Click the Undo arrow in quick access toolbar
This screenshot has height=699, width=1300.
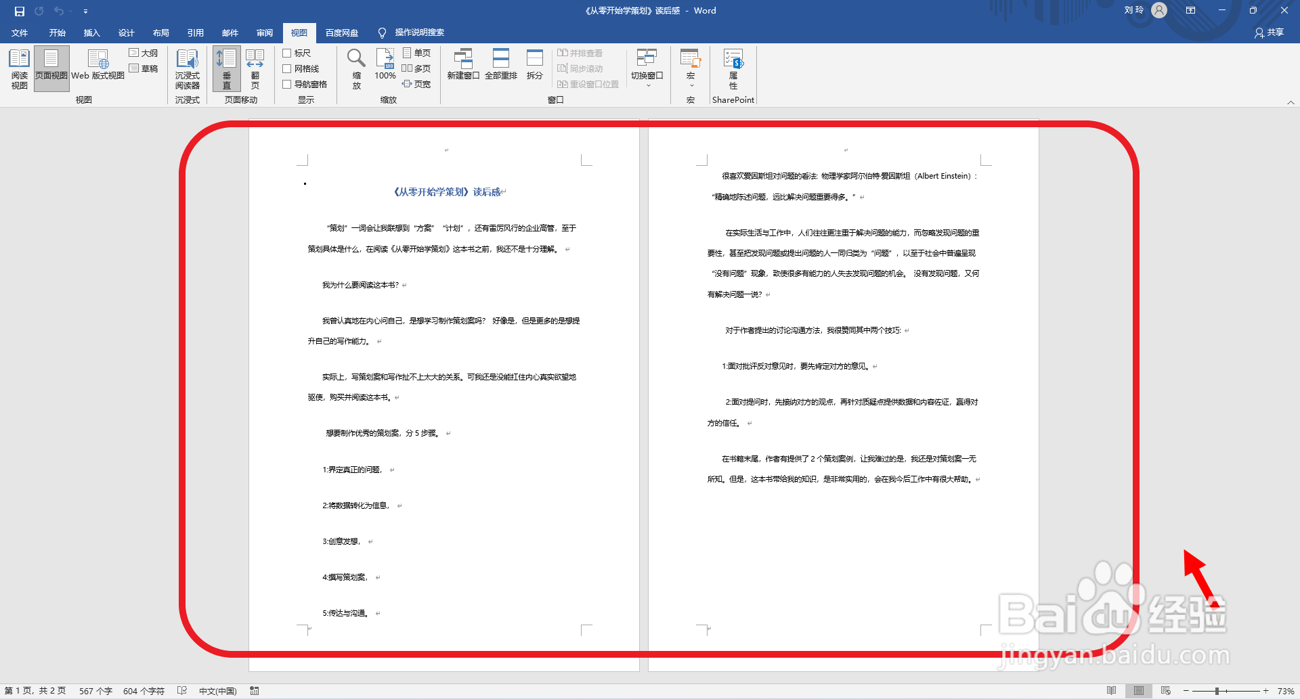[x=59, y=11]
